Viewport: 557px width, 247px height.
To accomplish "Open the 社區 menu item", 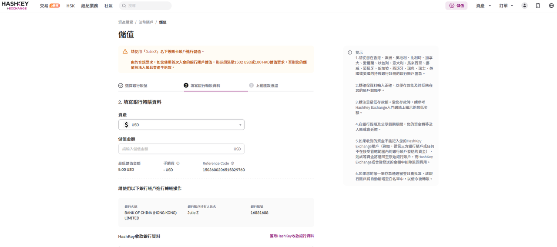I will 108,6.
